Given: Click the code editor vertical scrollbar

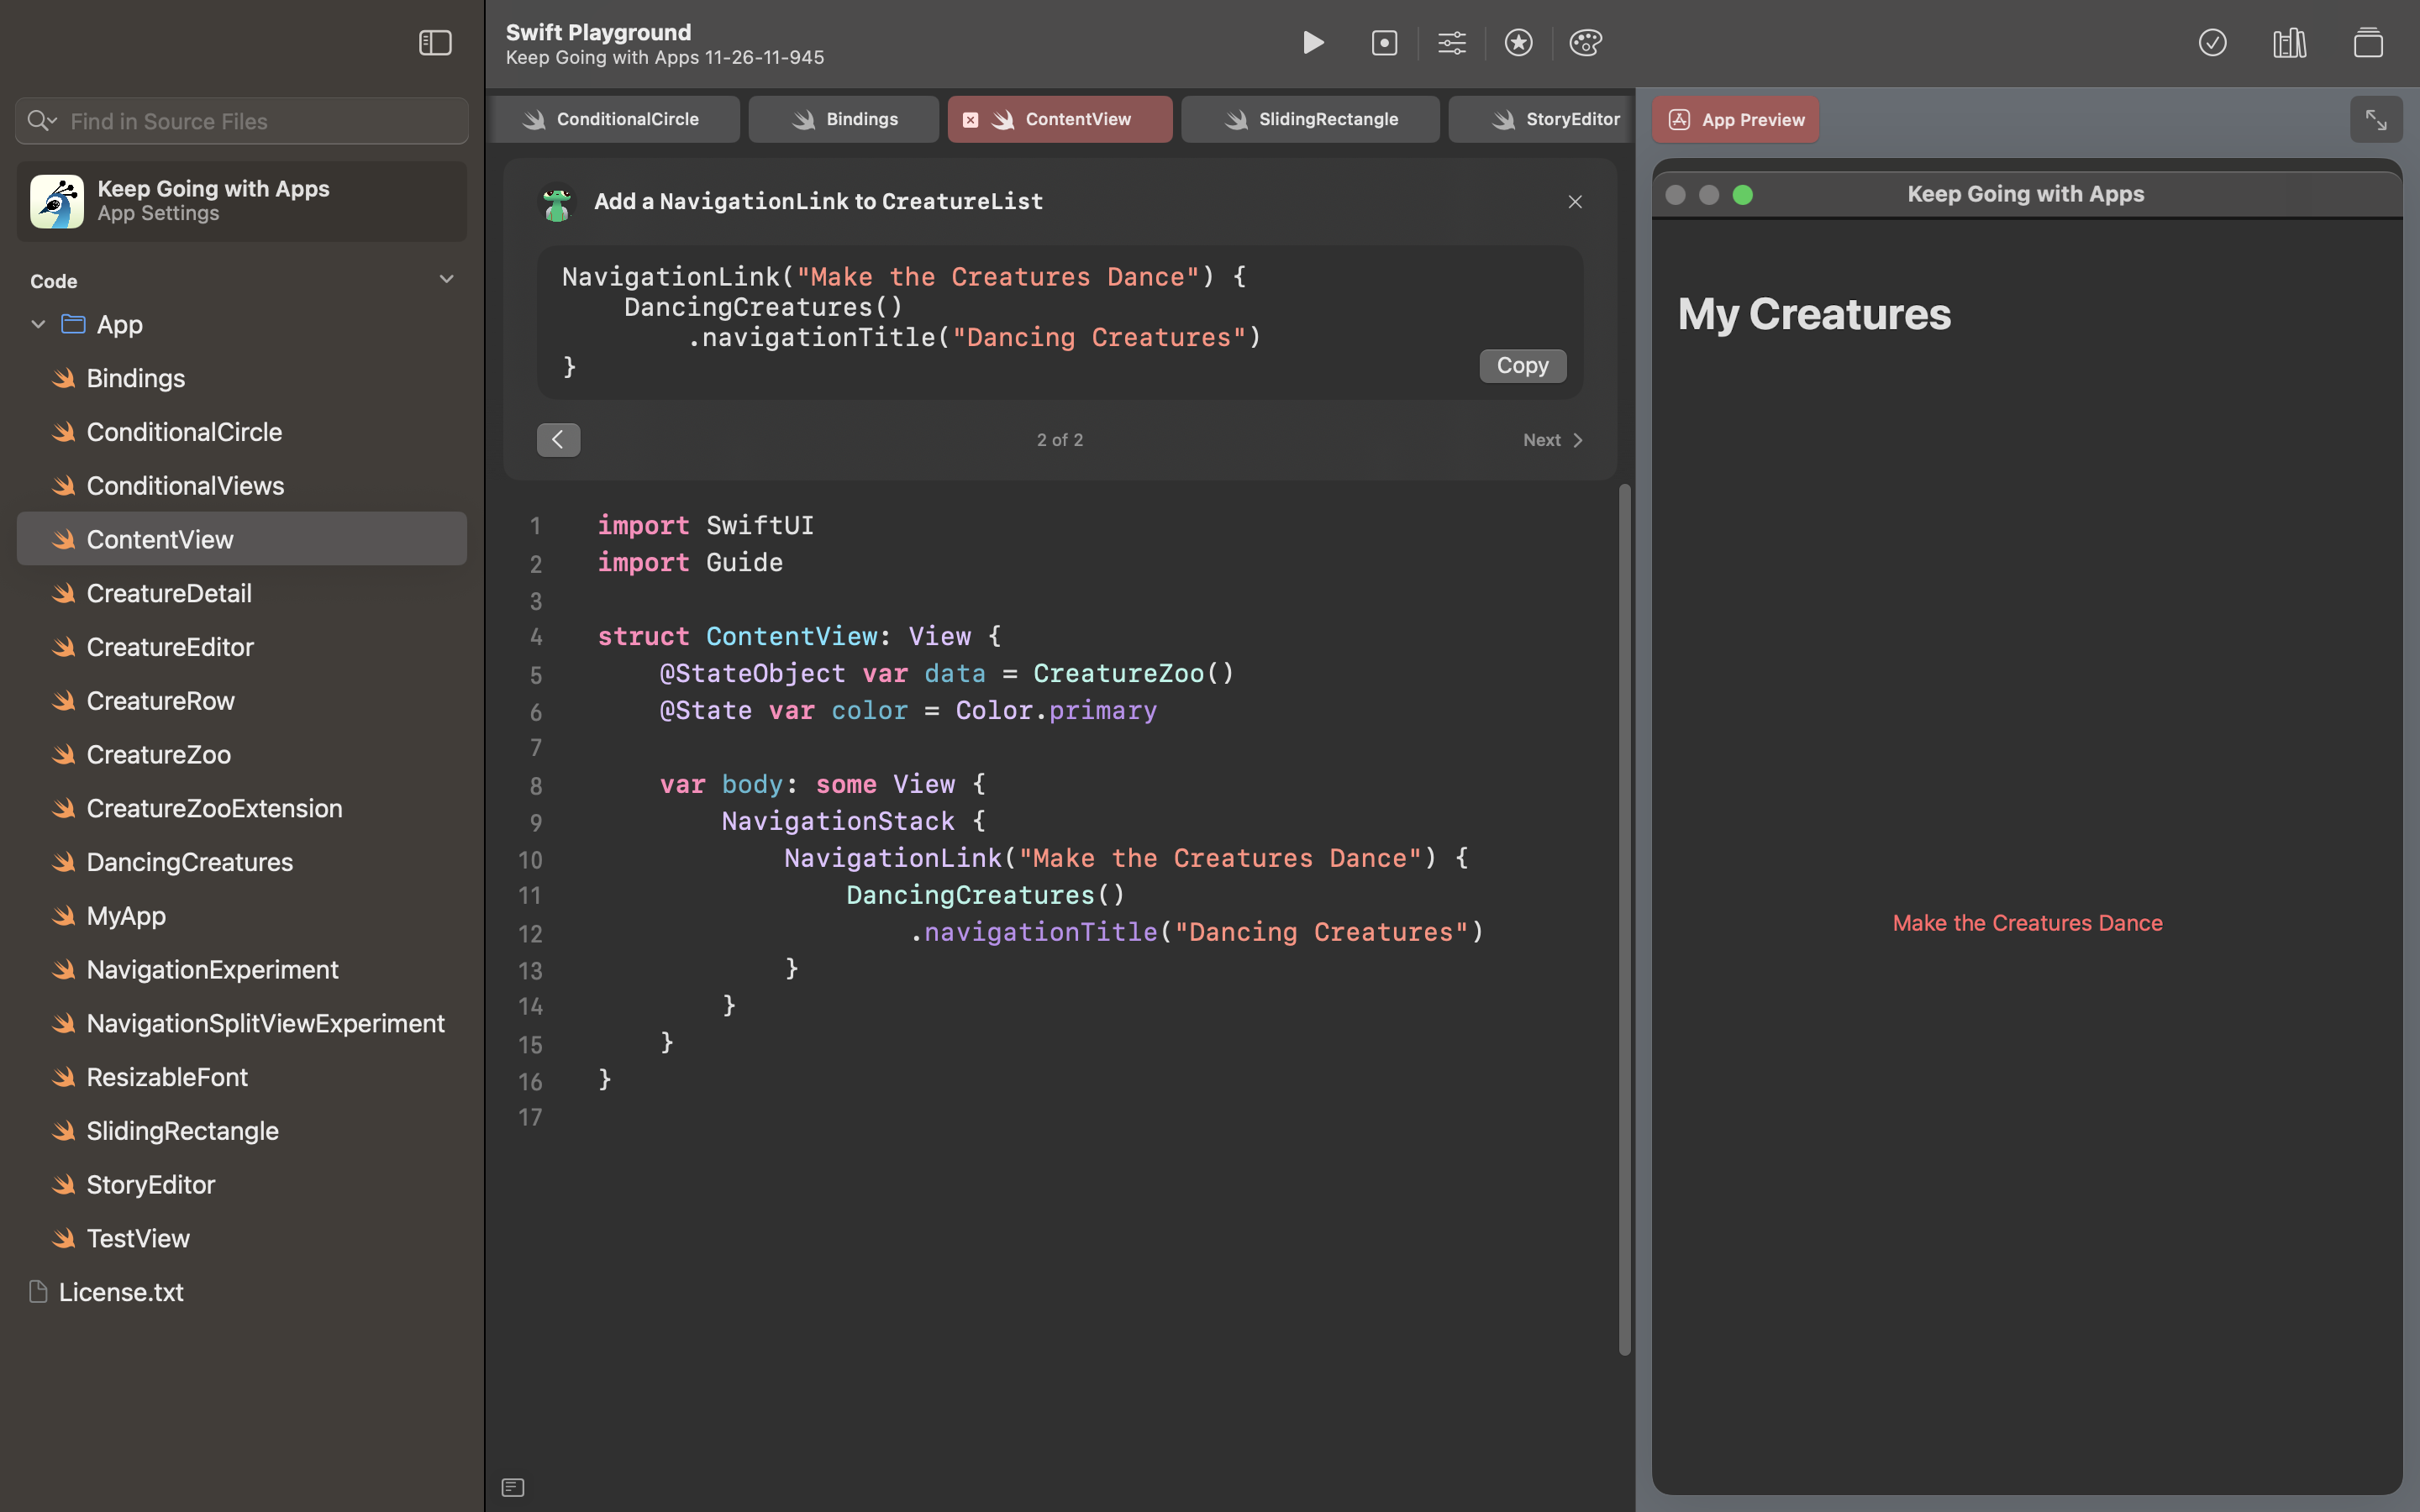Looking at the screenshot, I should point(1624,920).
